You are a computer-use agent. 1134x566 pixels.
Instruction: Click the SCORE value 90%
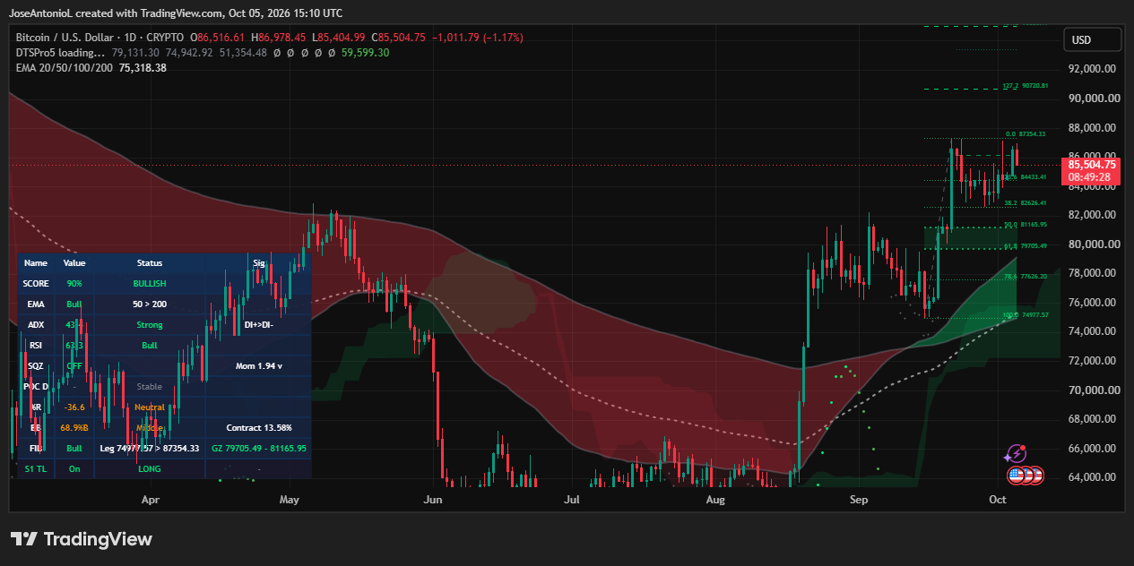[x=74, y=284]
